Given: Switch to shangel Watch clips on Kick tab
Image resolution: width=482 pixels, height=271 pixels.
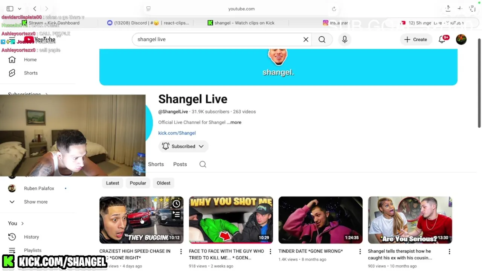Looking at the screenshot, I should pyautogui.click(x=241, y=23).
